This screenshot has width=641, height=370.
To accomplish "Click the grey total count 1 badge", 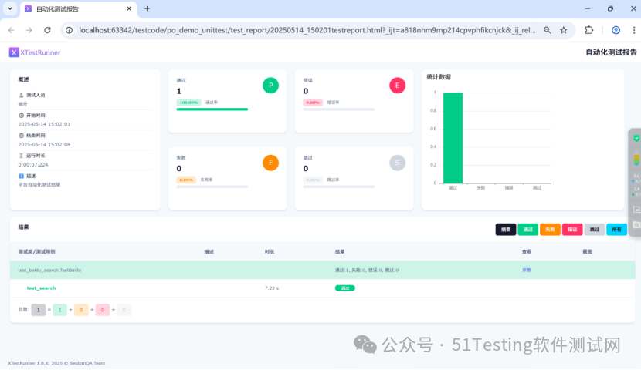I will point(39,310).
